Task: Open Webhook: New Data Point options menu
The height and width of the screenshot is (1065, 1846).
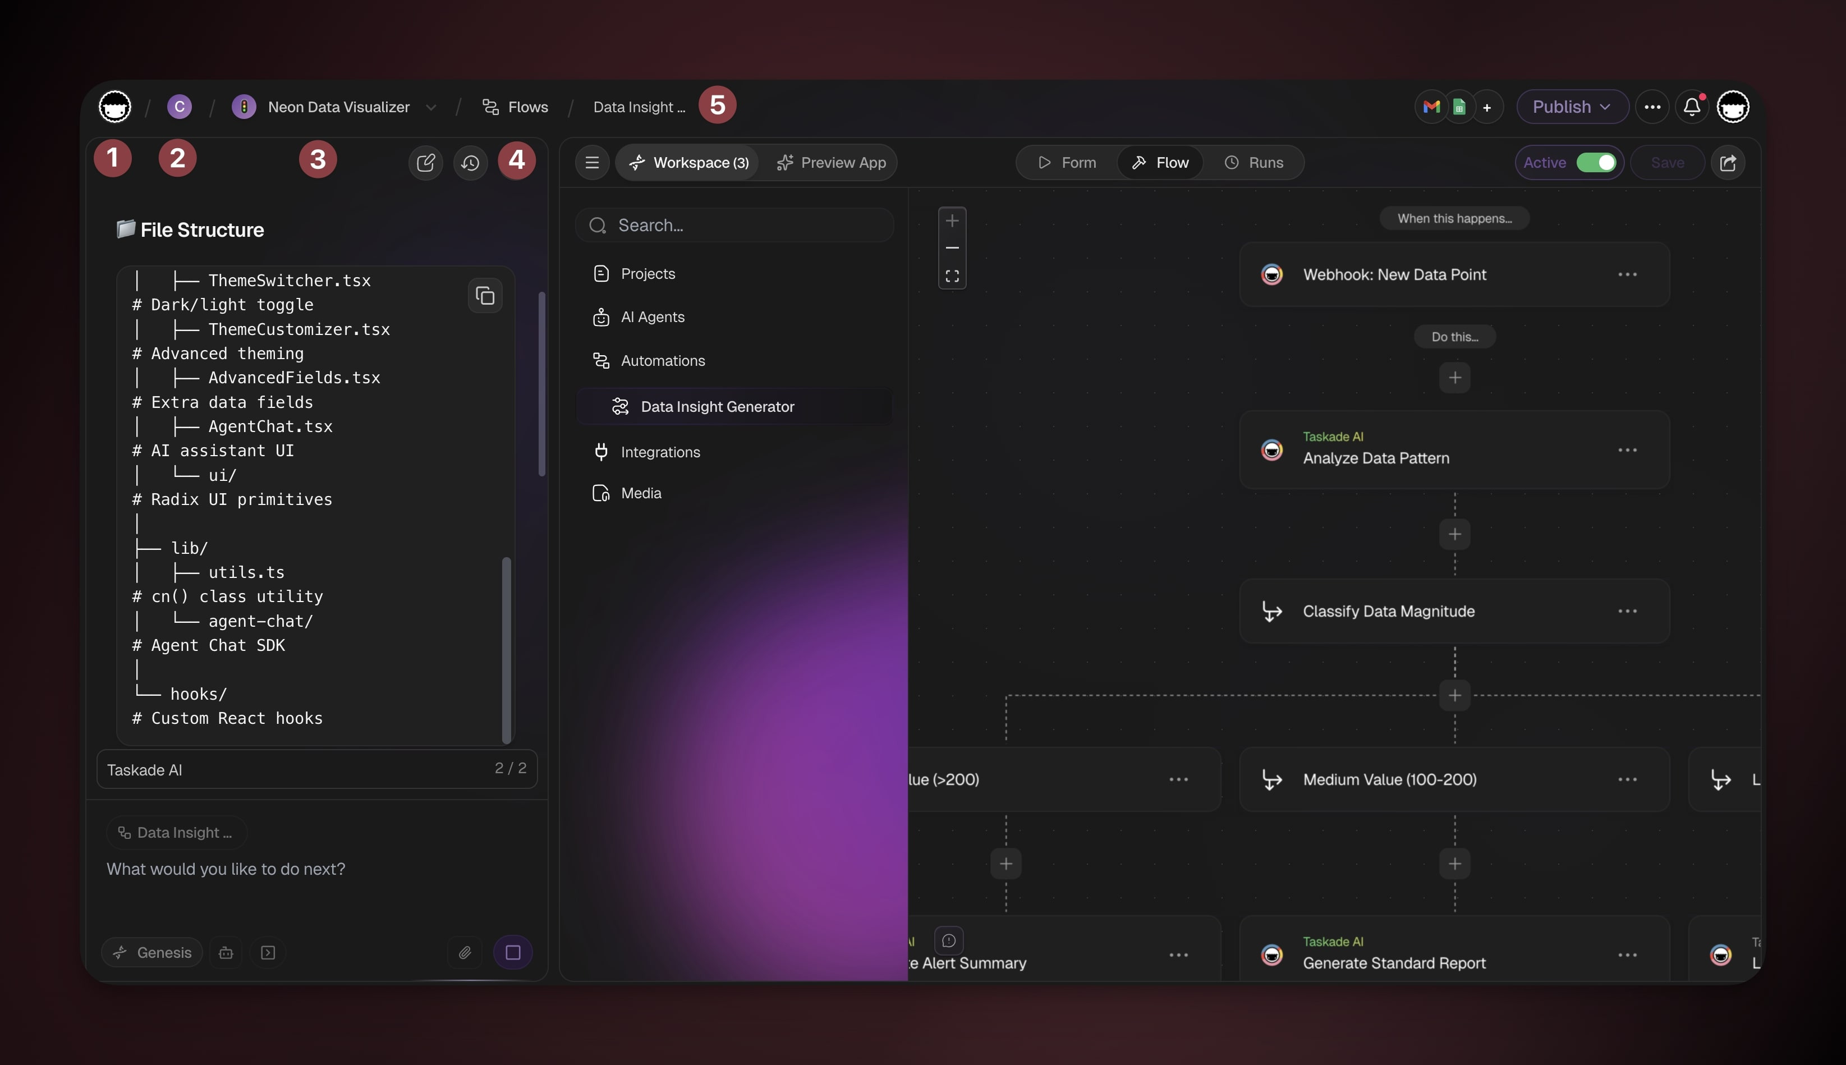Action: click(x=1627, y=274)
